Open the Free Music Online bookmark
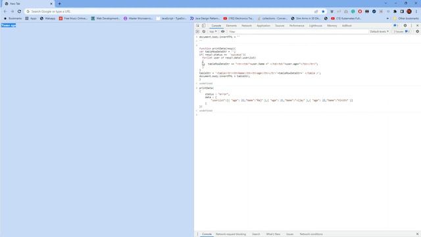 click(73, 18)
